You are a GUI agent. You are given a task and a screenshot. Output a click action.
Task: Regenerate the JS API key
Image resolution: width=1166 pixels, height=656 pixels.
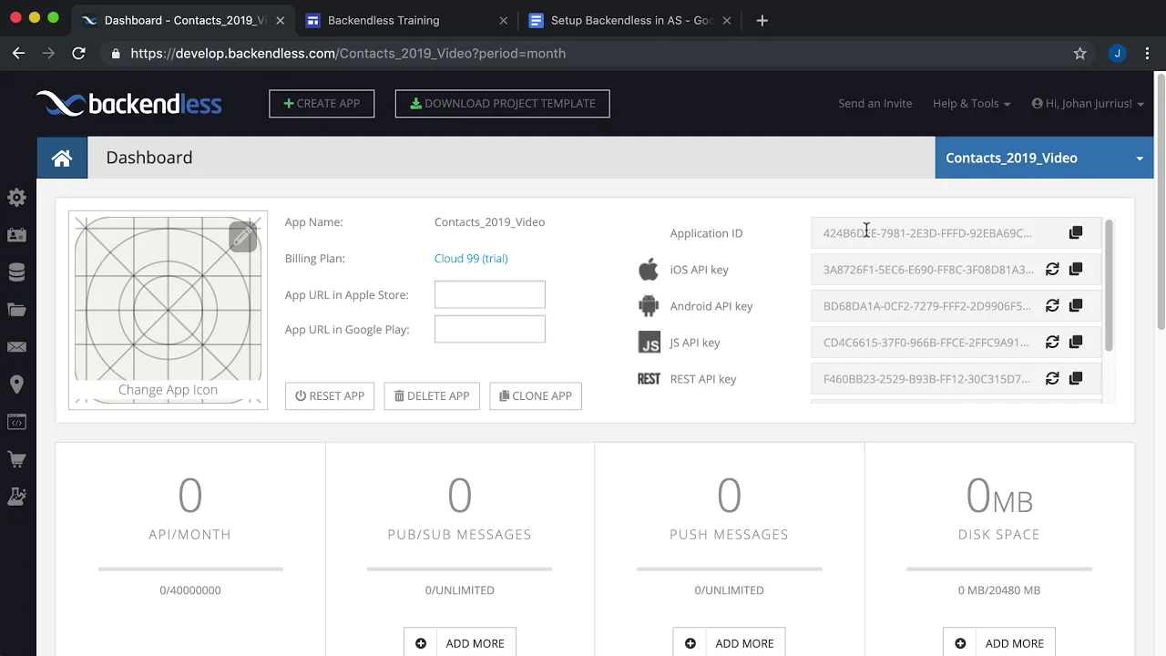(x=1052, y=343)
